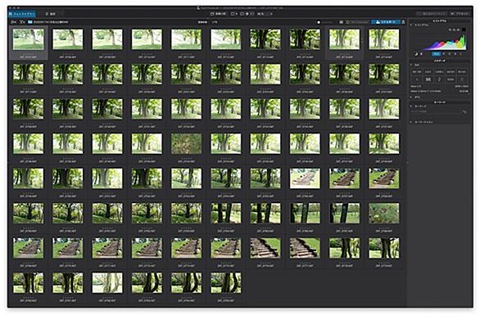Toggle highlight clipping sun icon under histogram
Viewport: 480px width, 316px height.
tap(422, 54)
